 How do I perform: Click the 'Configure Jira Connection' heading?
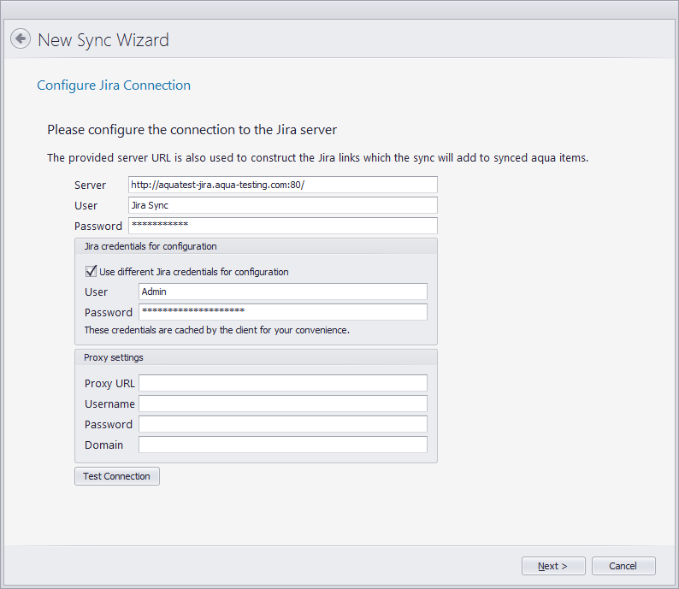[114, 85]
